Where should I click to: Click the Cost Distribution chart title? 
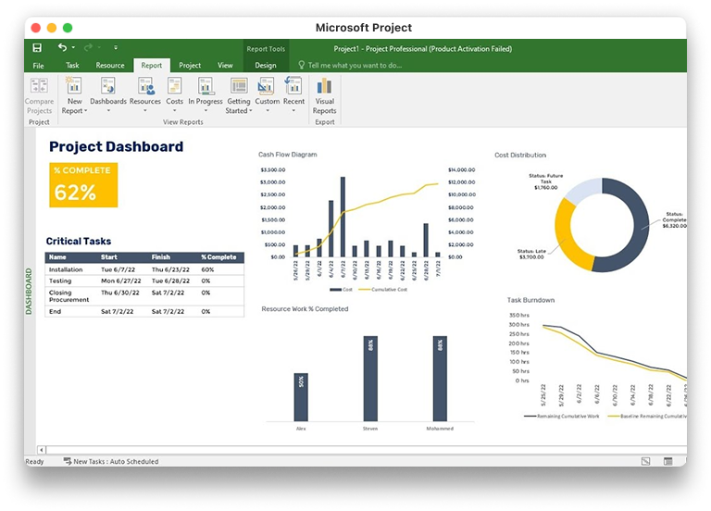click(x=520, y=156)
